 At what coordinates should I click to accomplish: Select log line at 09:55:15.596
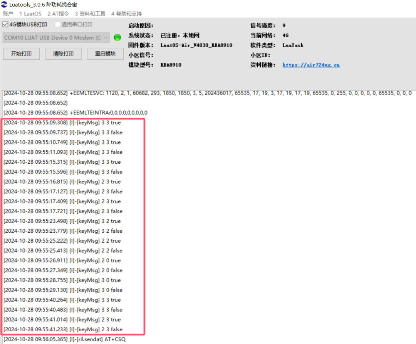(x=63, y=172)
